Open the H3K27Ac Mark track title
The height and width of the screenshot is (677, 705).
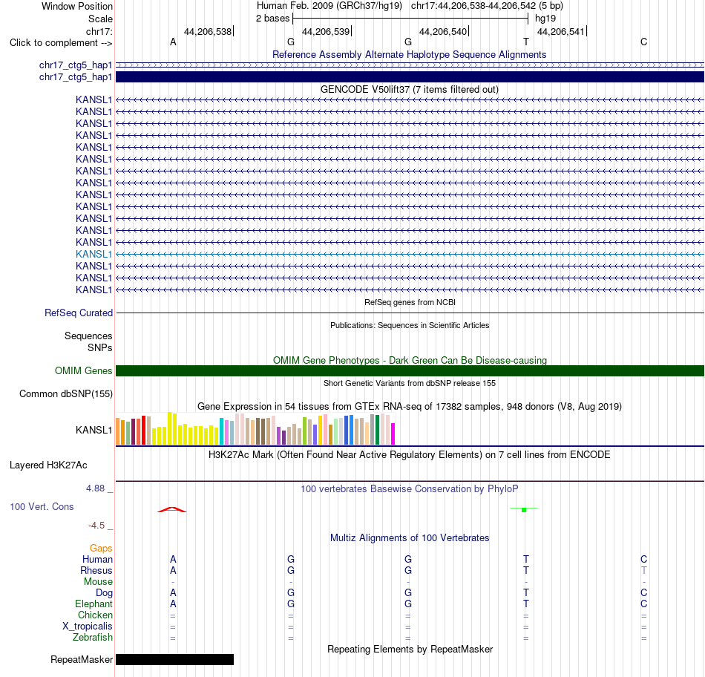click(x=409, y=455)
